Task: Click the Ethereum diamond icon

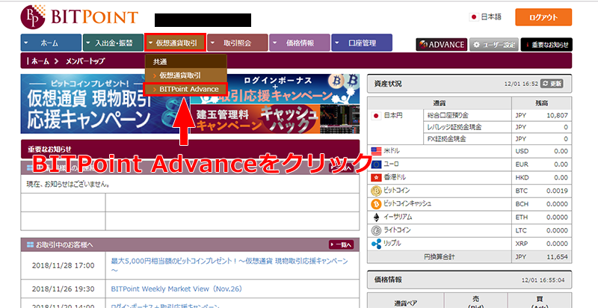Action: (376, 218)
